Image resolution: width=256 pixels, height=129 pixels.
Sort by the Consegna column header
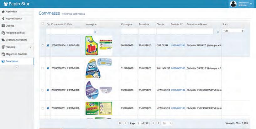coord(126,24)
